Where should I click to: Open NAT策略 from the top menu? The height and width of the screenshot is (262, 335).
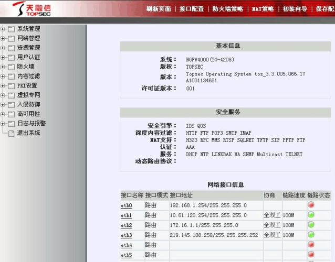pos(263,9)
